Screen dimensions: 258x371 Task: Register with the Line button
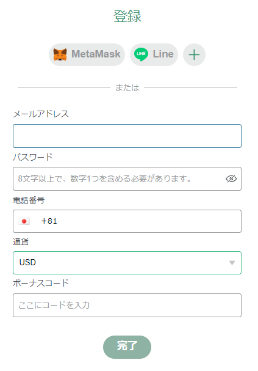click(154, 54)
